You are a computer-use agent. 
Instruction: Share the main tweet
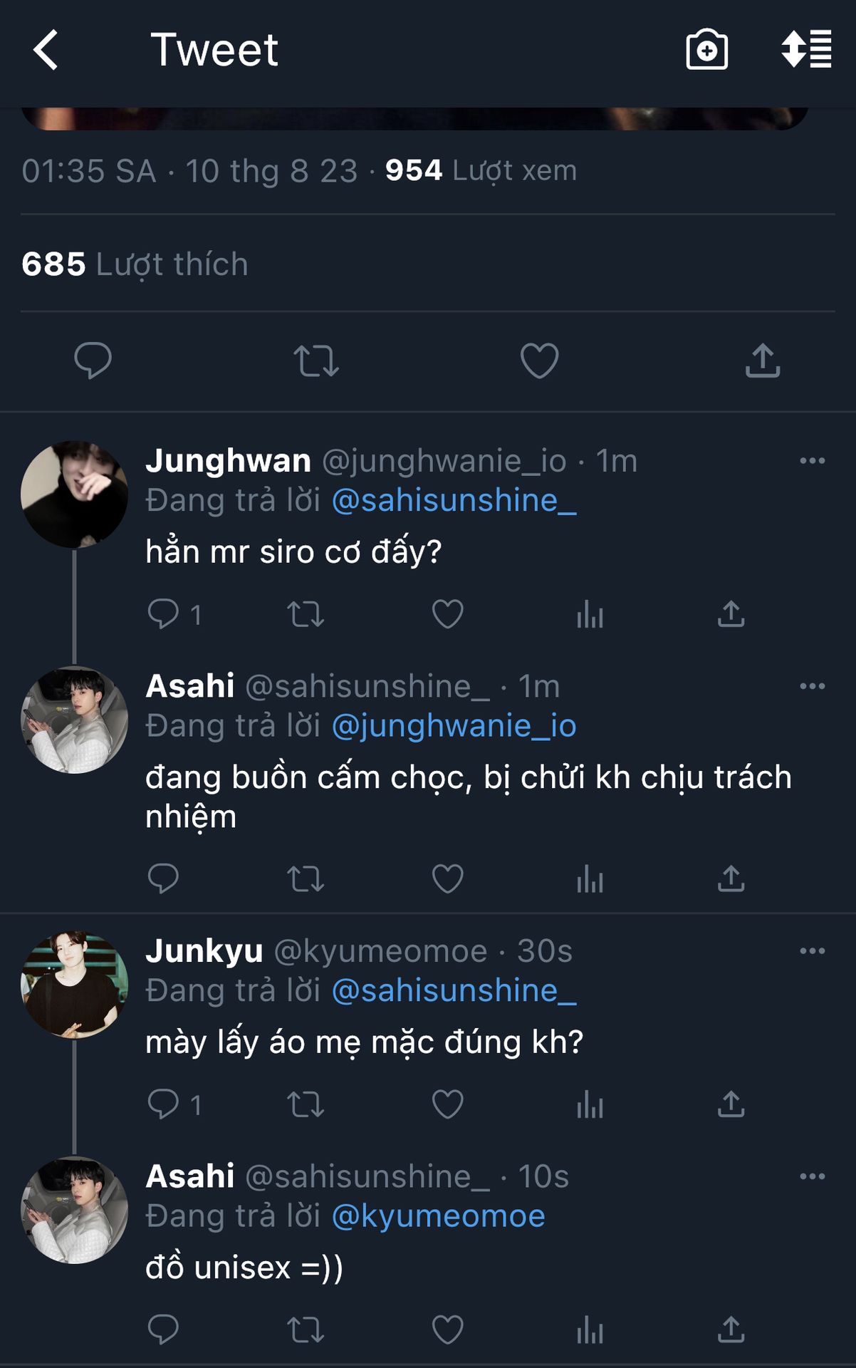point(763,361)
